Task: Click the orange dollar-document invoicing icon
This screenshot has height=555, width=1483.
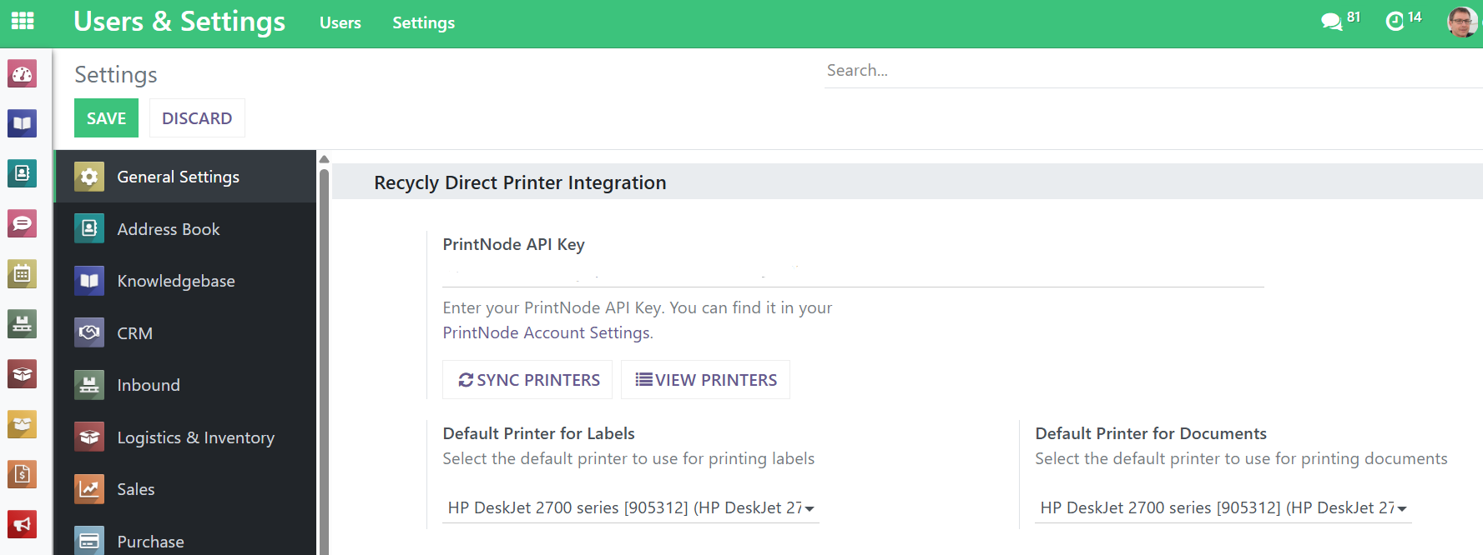Action: (x=23, y=474)
